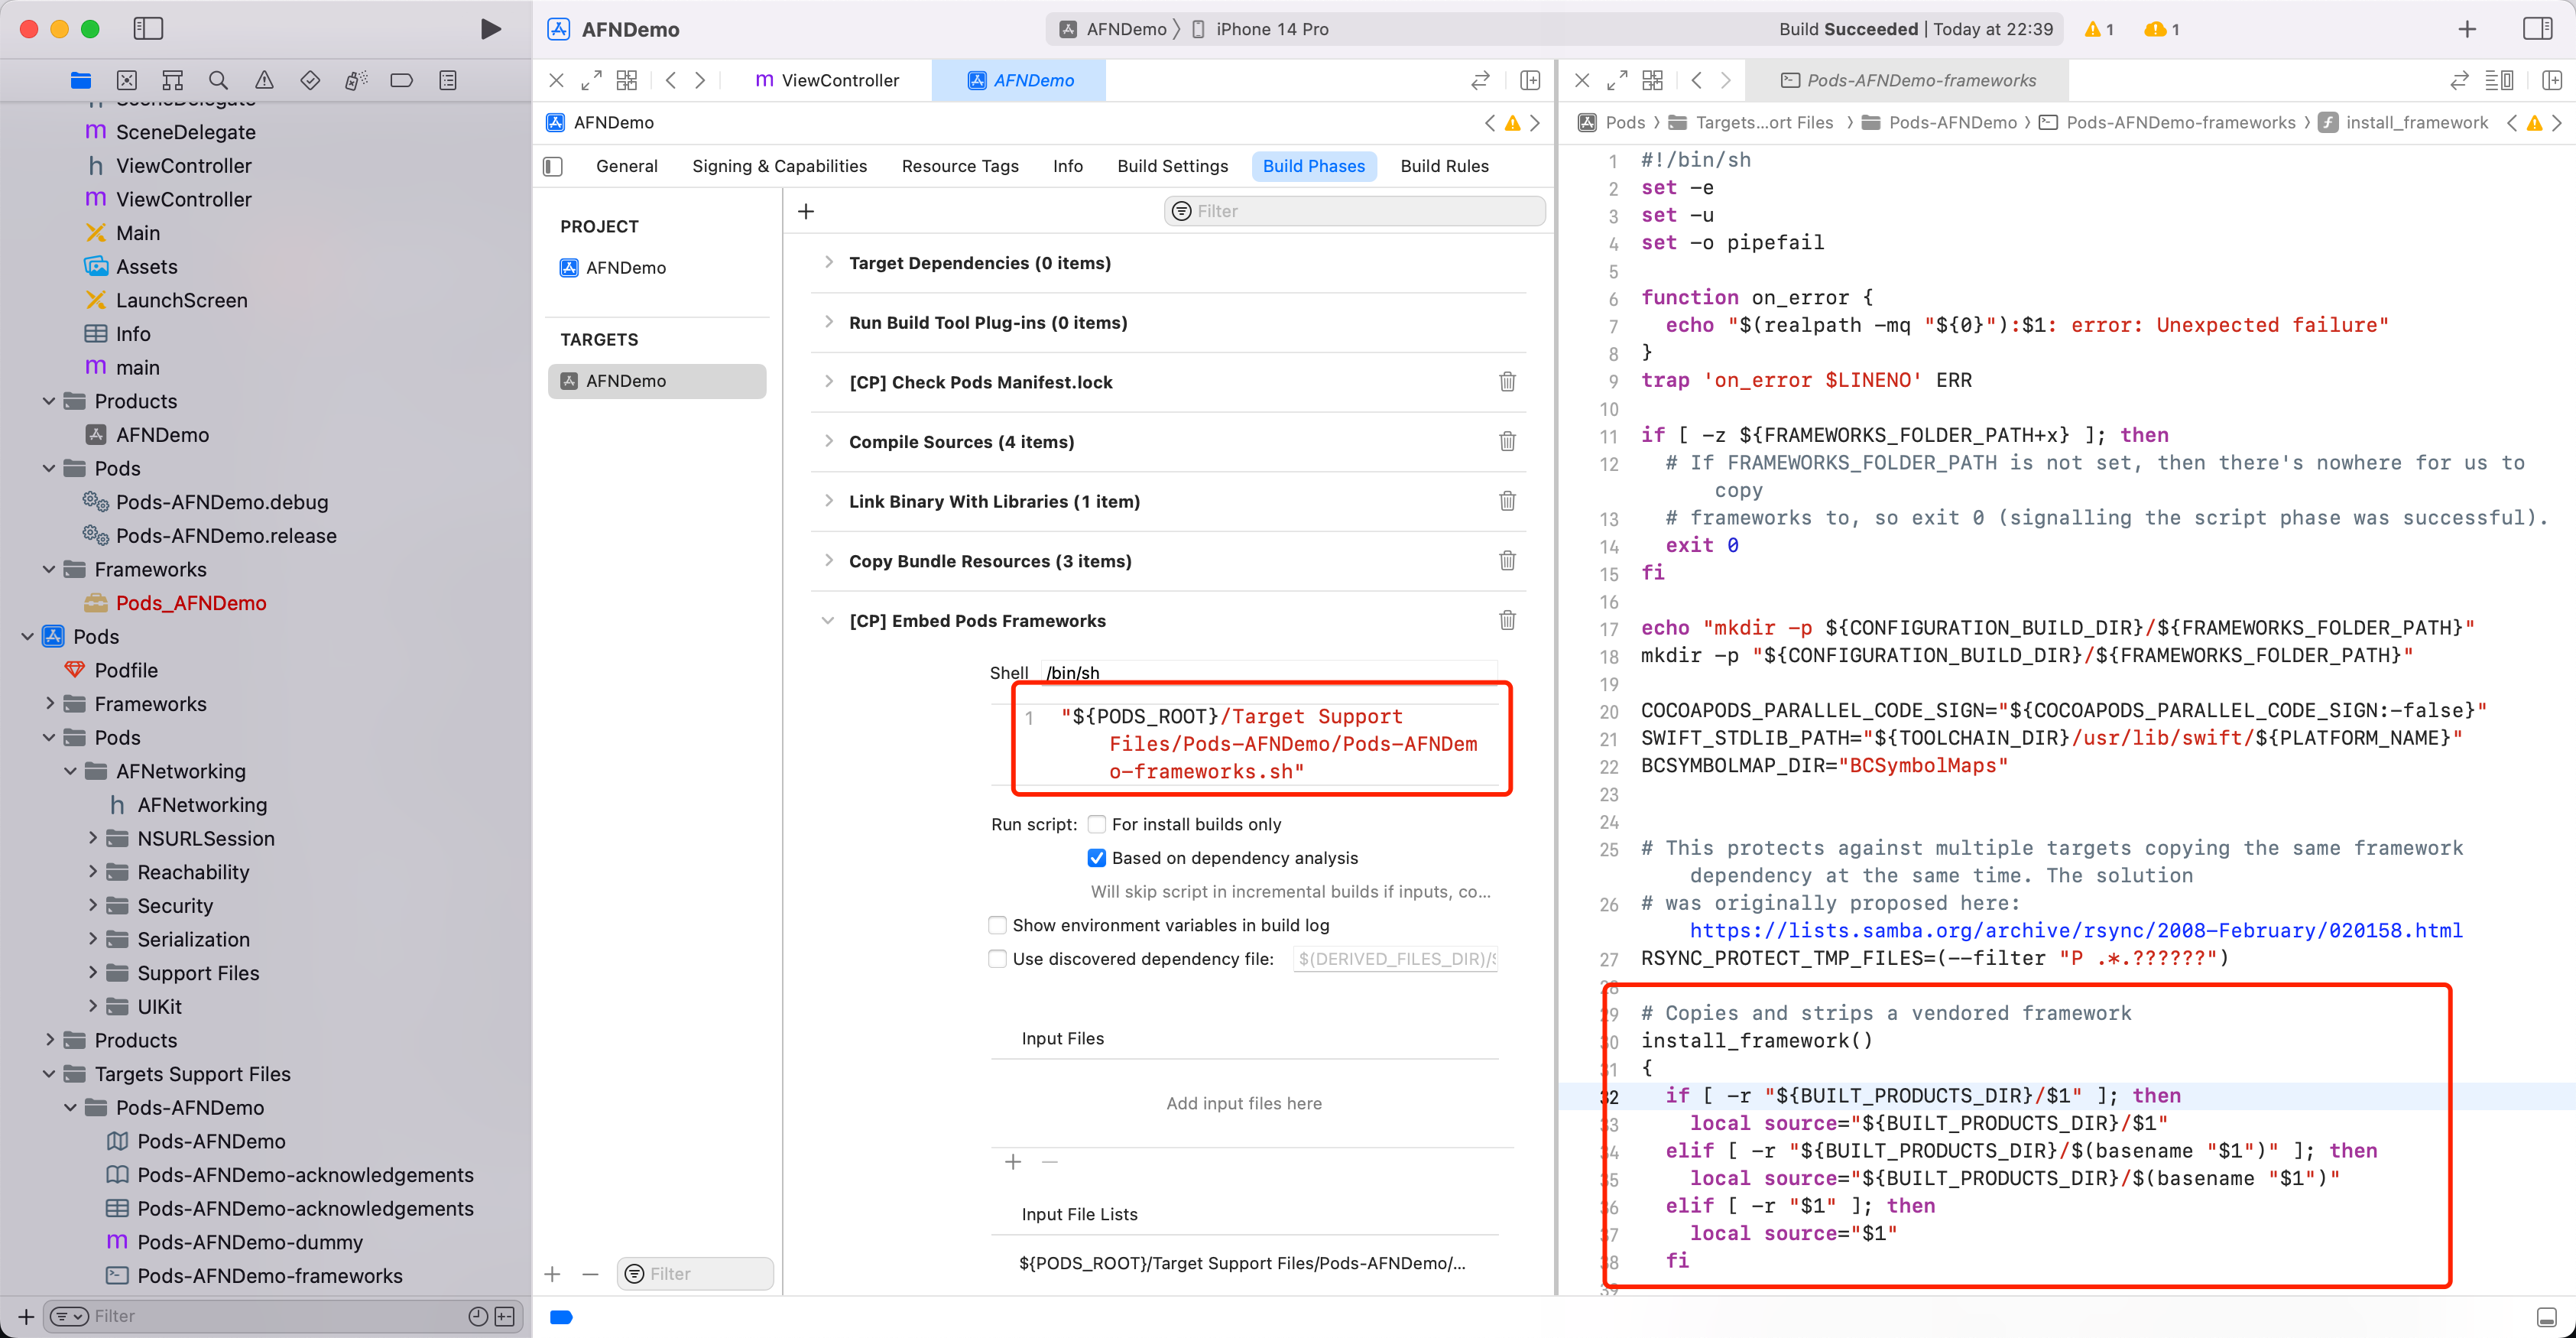Add a new build phase plus icon
This screenshot has width=2576, height=1338.
806,211
